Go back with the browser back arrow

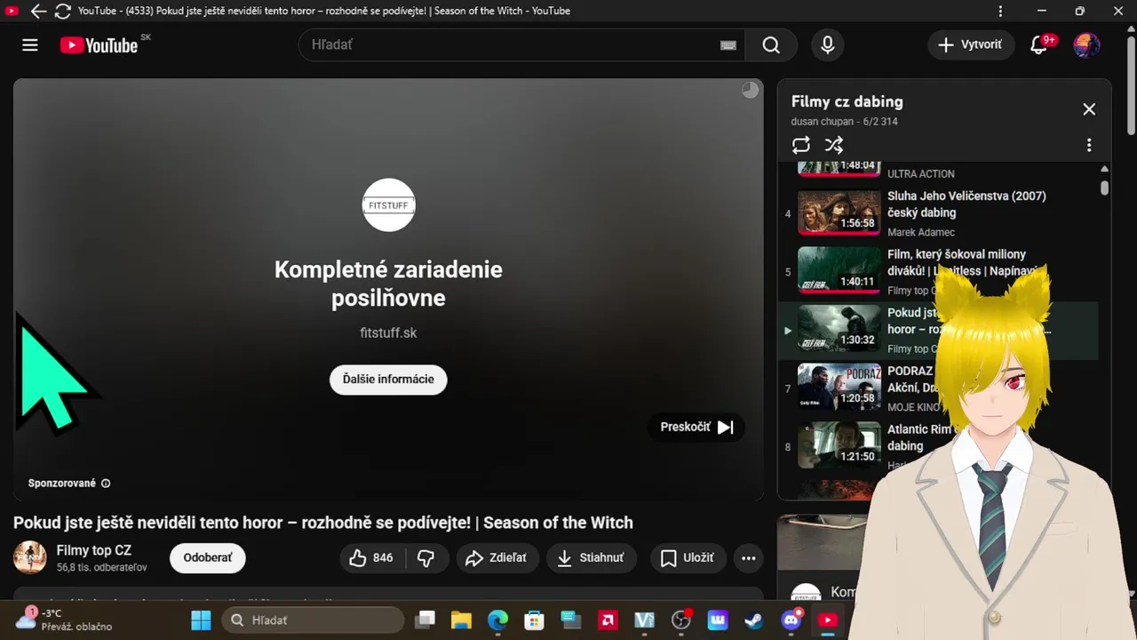[x=38, y=12]
